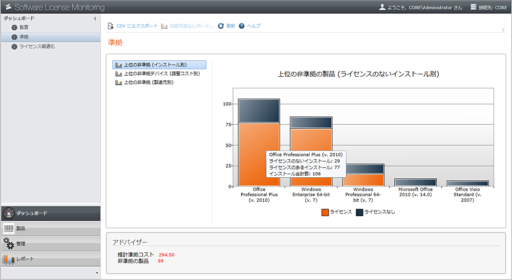The width and height of the screenshot is (512, 280).
Task: Click unlicensed segment of Windows Enterprise 64-bit bar
Action: pos(311,123)
